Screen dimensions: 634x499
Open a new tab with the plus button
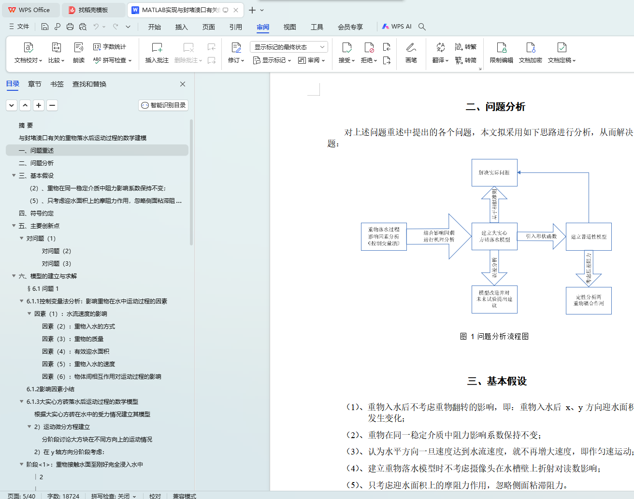252,10
